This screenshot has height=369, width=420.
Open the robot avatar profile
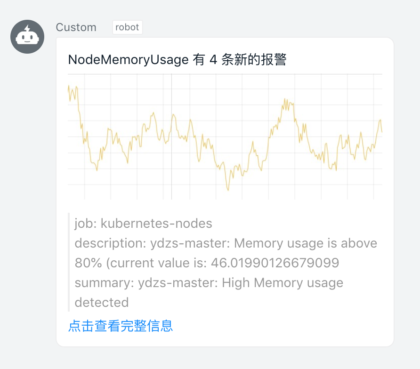point(27,37)
